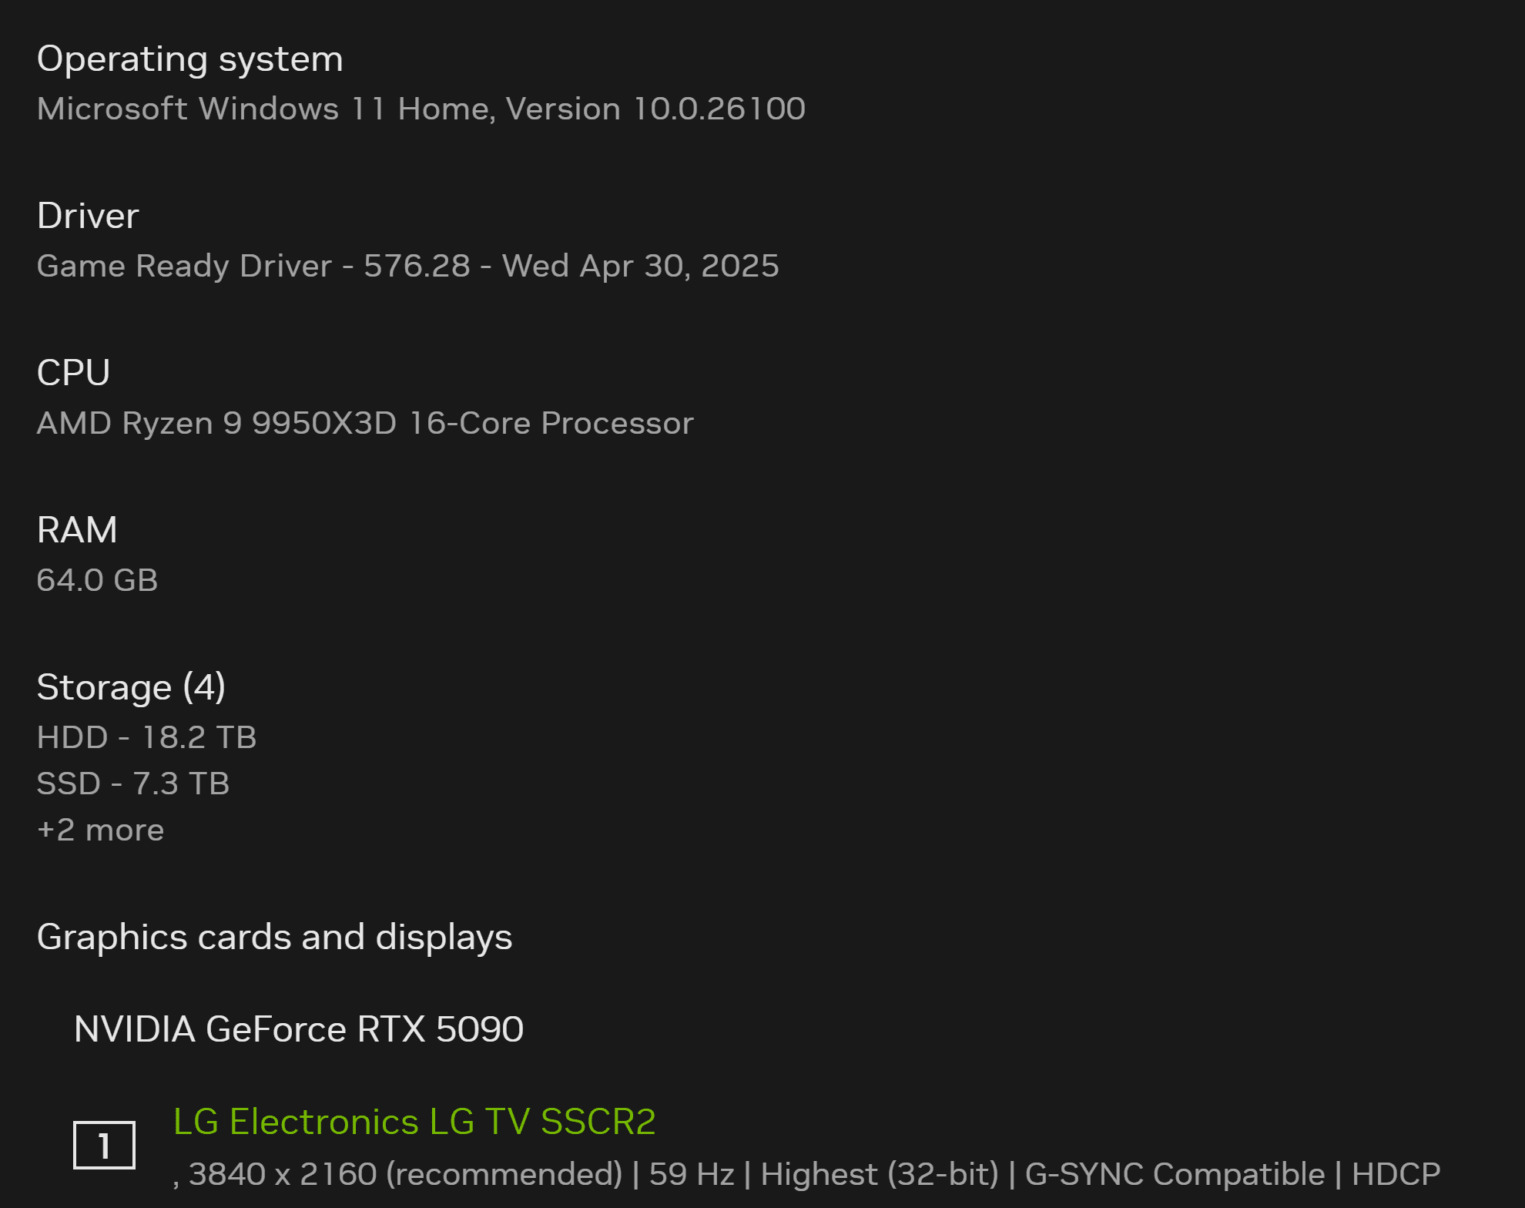The height and width of the screenshot is (1208, 1525).
Task: Click the Microsoft Windows 11 Home version text
Action: 421,109
